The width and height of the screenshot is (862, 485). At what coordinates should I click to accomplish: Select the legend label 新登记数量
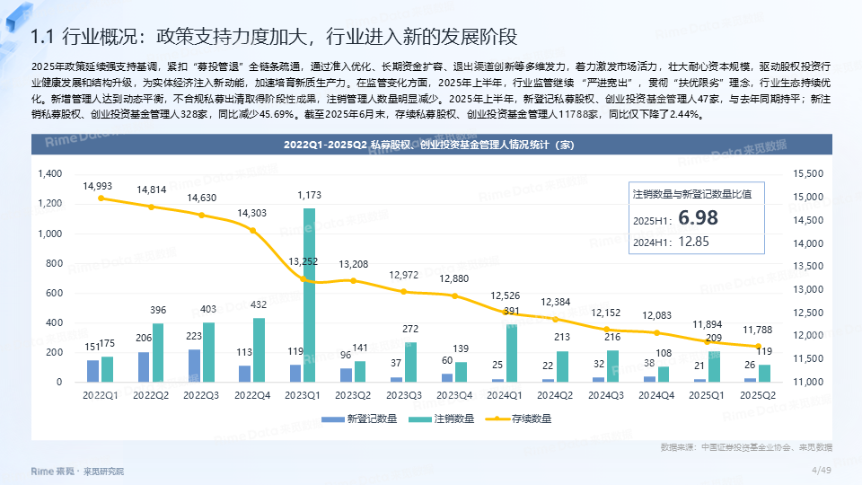372,419
